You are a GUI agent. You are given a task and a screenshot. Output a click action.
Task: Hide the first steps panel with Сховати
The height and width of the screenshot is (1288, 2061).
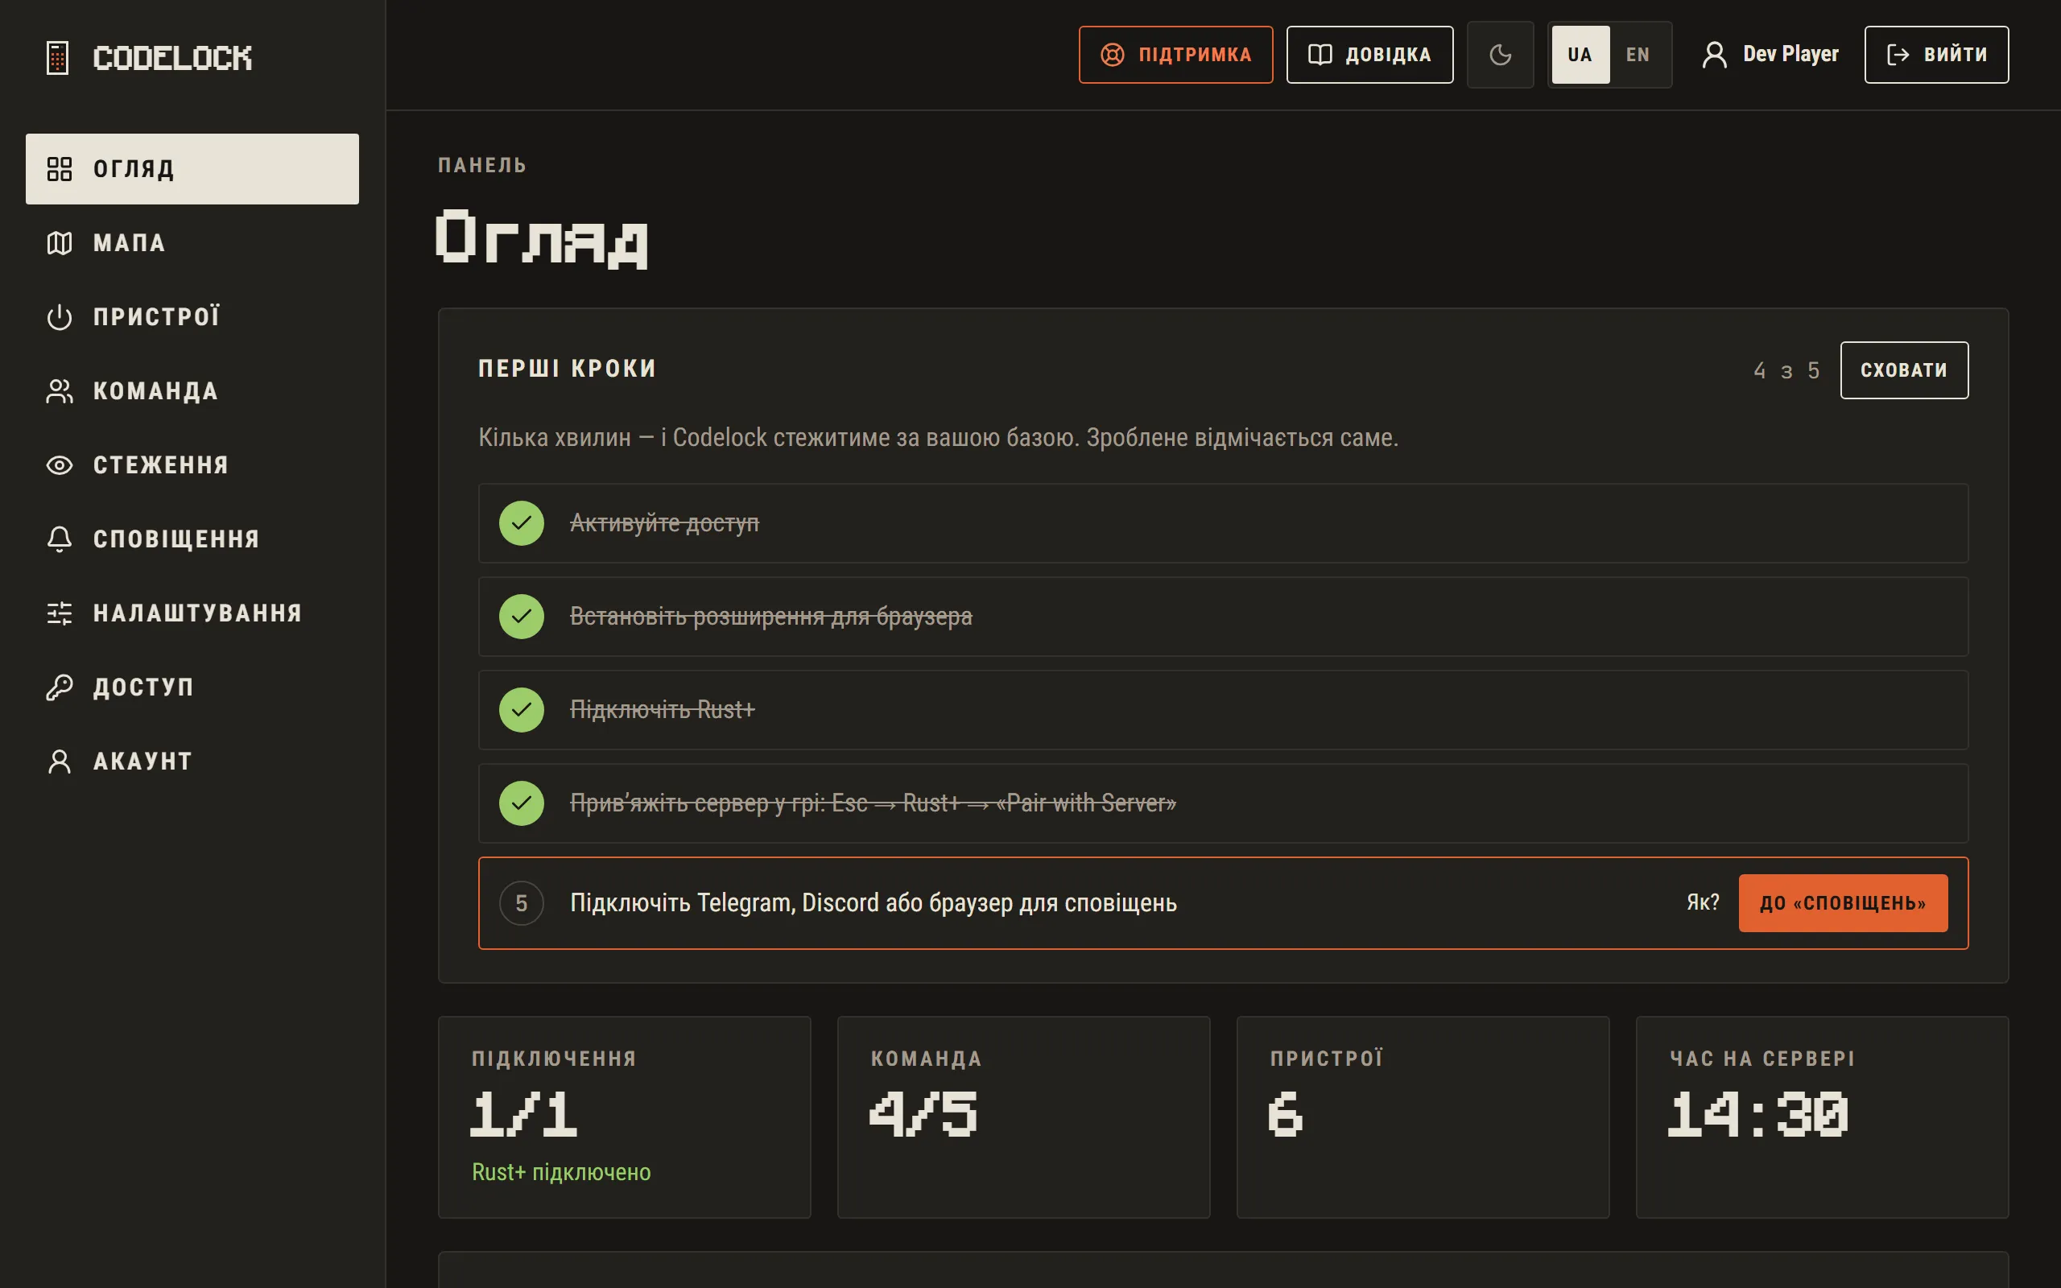1903,369
